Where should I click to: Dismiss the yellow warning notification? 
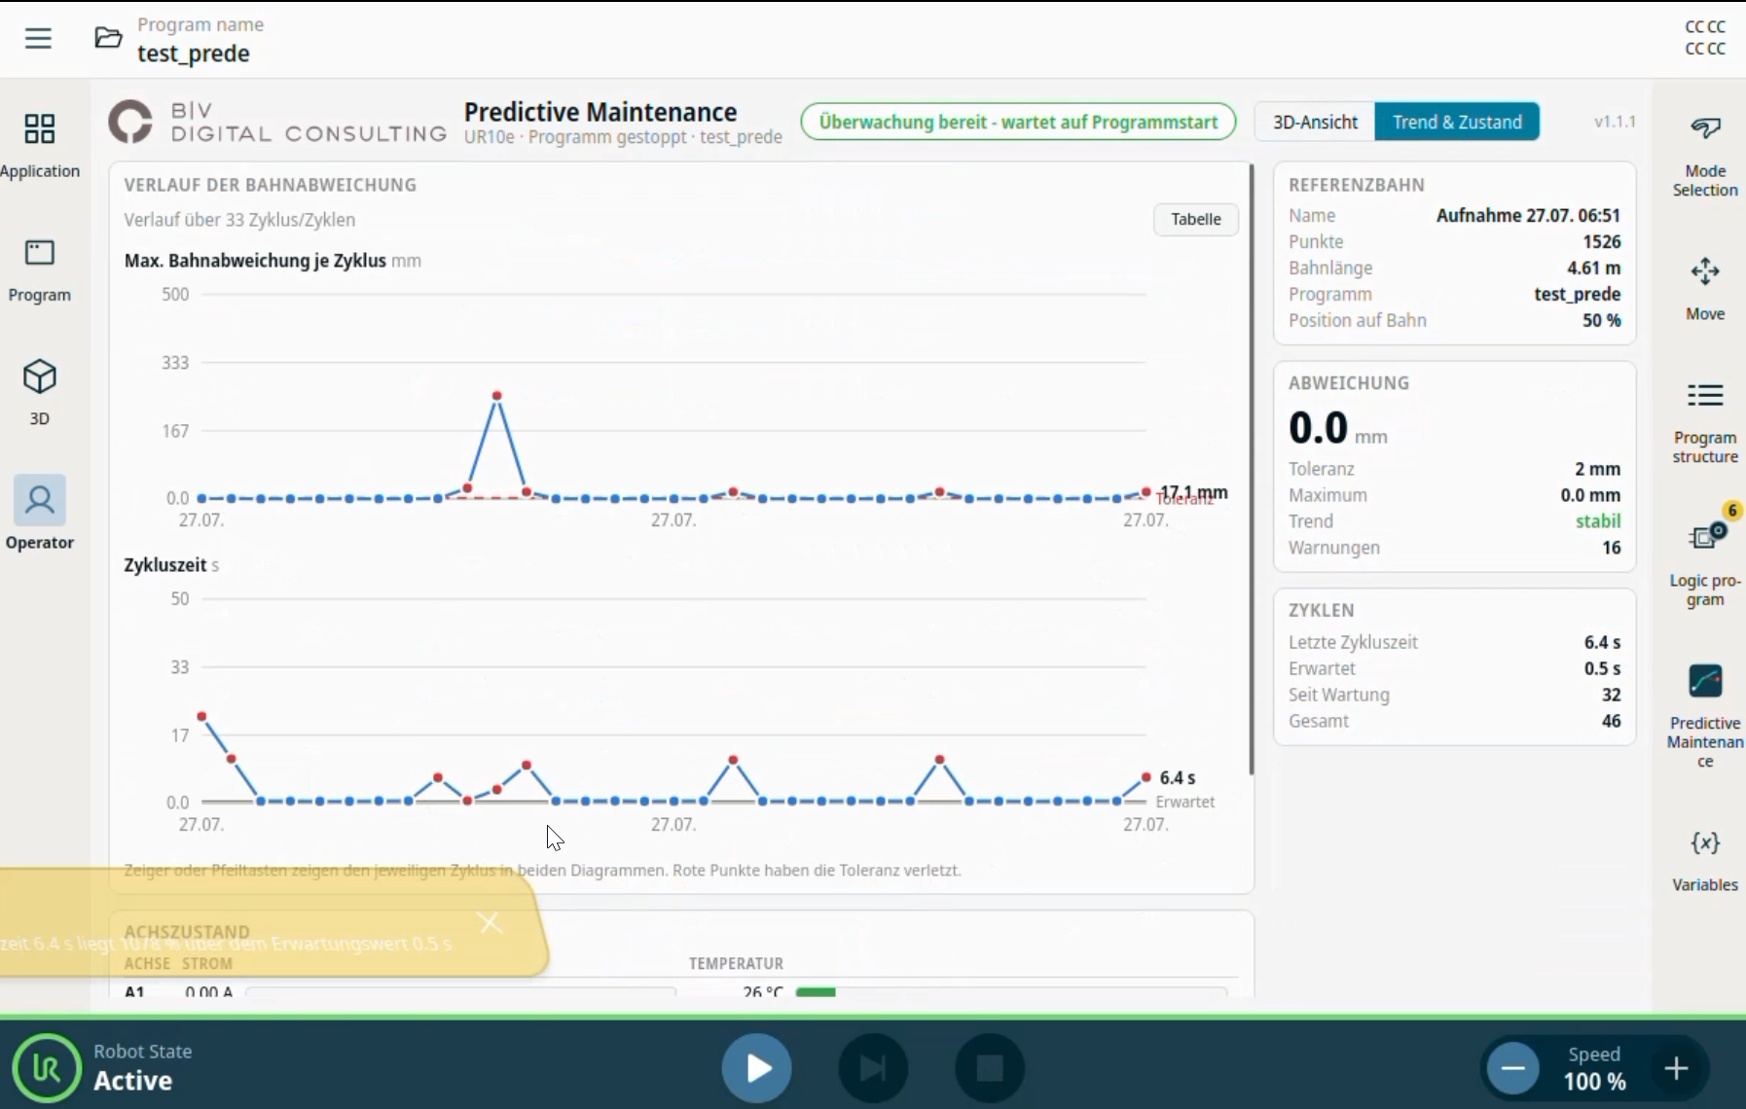[x=491, y=922]
